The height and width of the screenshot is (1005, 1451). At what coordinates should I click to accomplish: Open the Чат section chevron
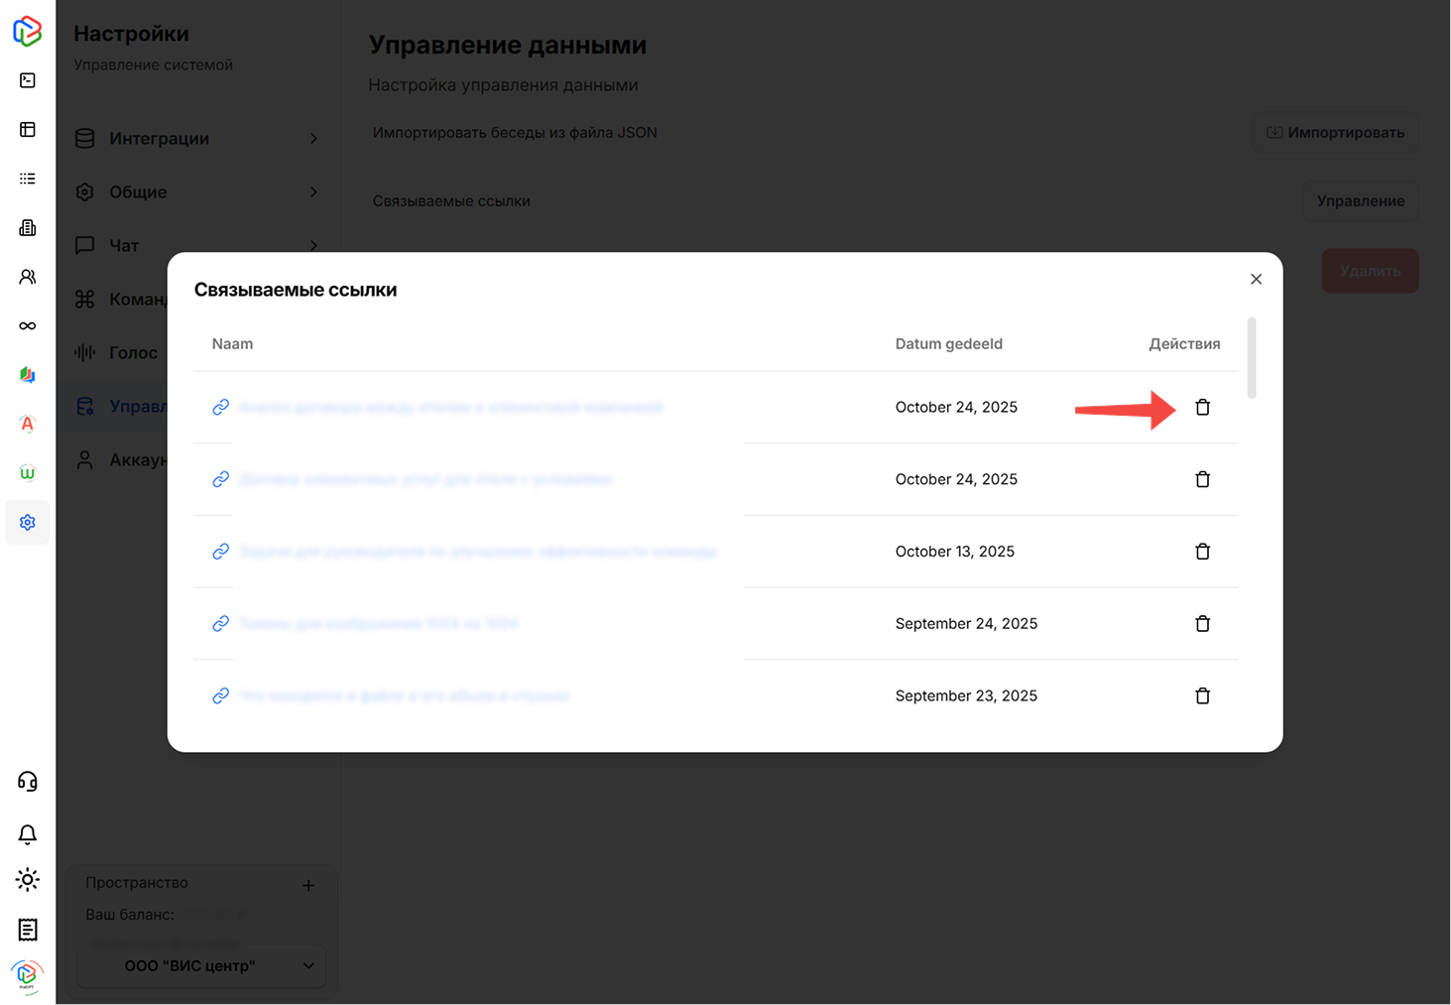(x=313, y=245)
